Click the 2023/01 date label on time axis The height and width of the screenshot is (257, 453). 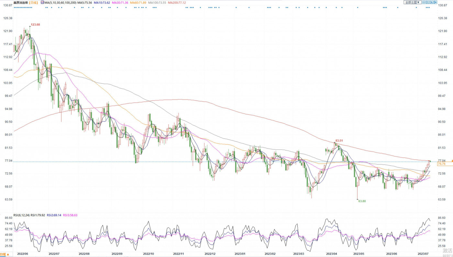pyautogui.click(x=240, y=254)
